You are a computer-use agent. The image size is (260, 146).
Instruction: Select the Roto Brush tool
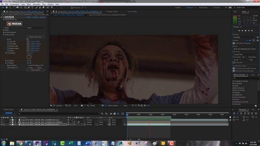click(48, 7)
